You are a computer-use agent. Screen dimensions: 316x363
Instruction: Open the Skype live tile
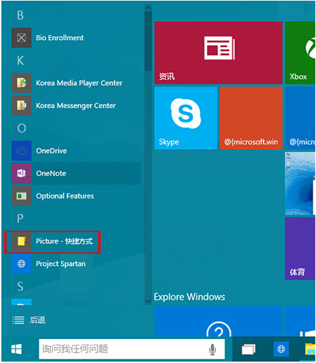tap(186, 118)
